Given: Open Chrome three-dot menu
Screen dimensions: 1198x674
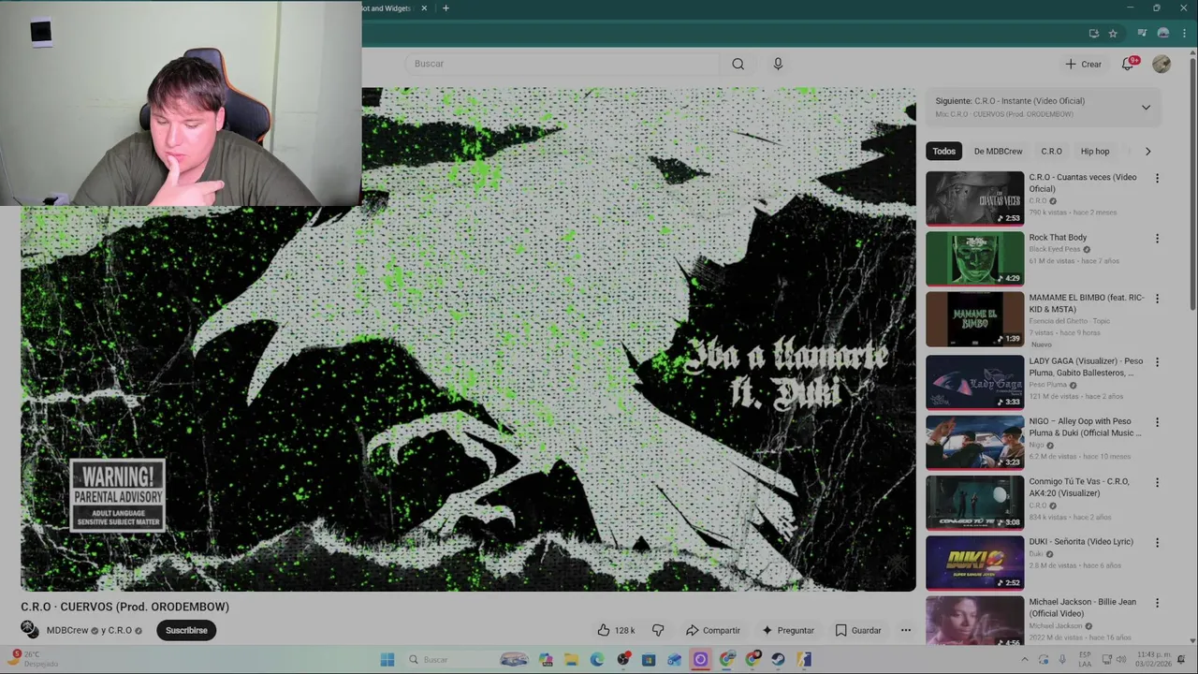Looking at the screenshot, I should tap(1186, 34).
